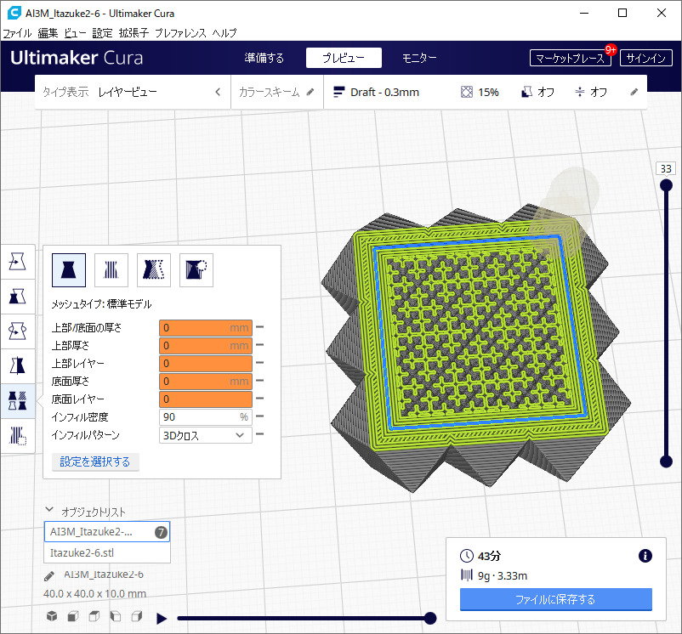Image resolution: width=682 pixels, height=634 pixels.
Task: Open the 拡張子 menu
Action: 133,32
